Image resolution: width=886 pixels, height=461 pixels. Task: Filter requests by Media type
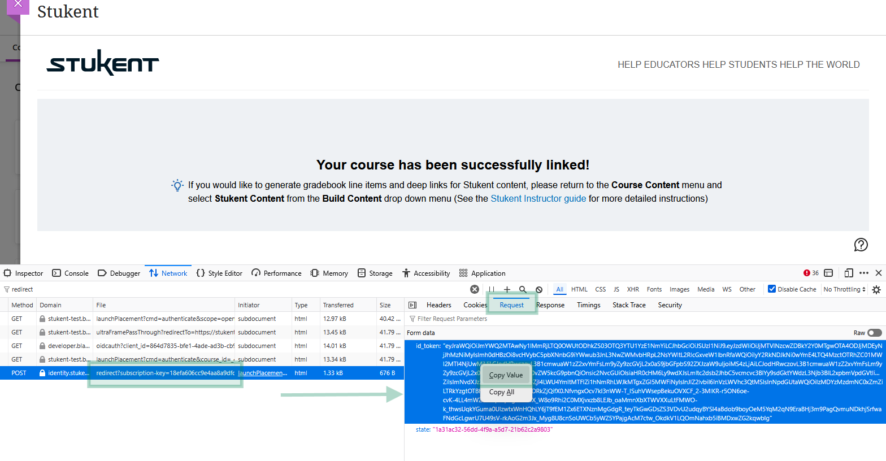pyautogui.click(x=706, y=289)
